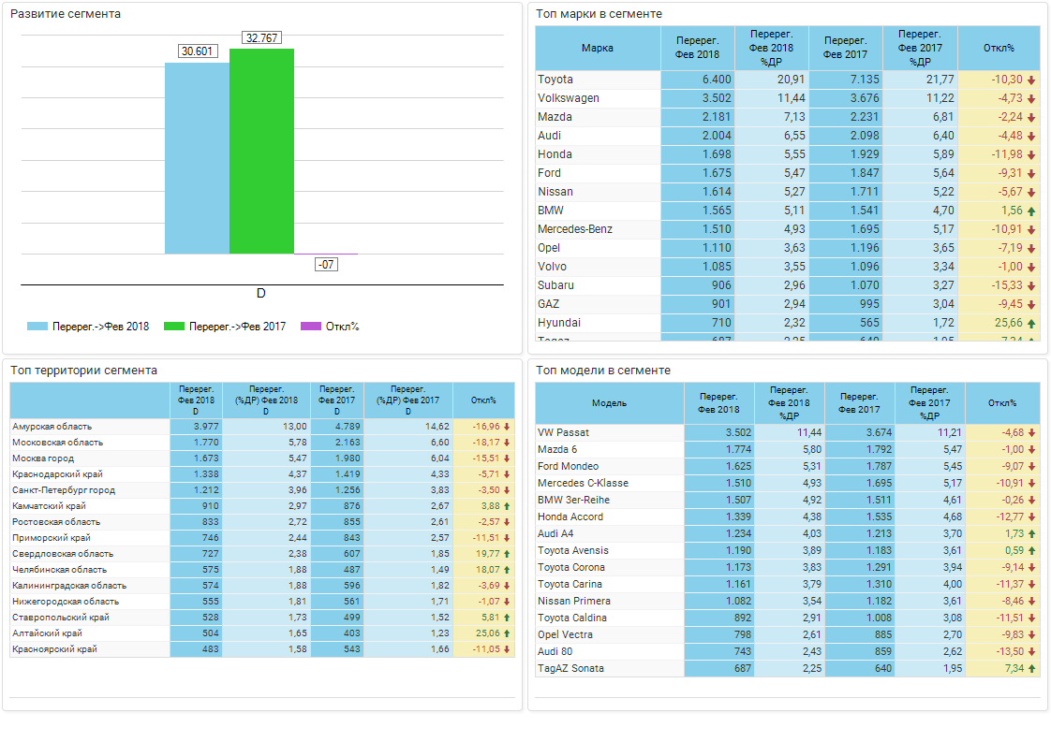
Task: Click the red down arrow in the Audi 80 row
Action: pos(1031,652)
